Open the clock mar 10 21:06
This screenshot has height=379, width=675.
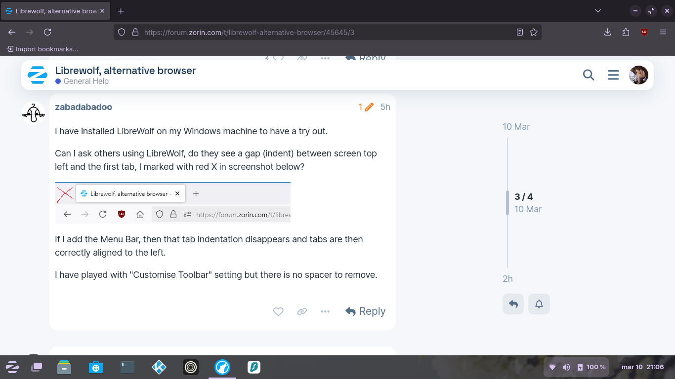pos(642,367)
